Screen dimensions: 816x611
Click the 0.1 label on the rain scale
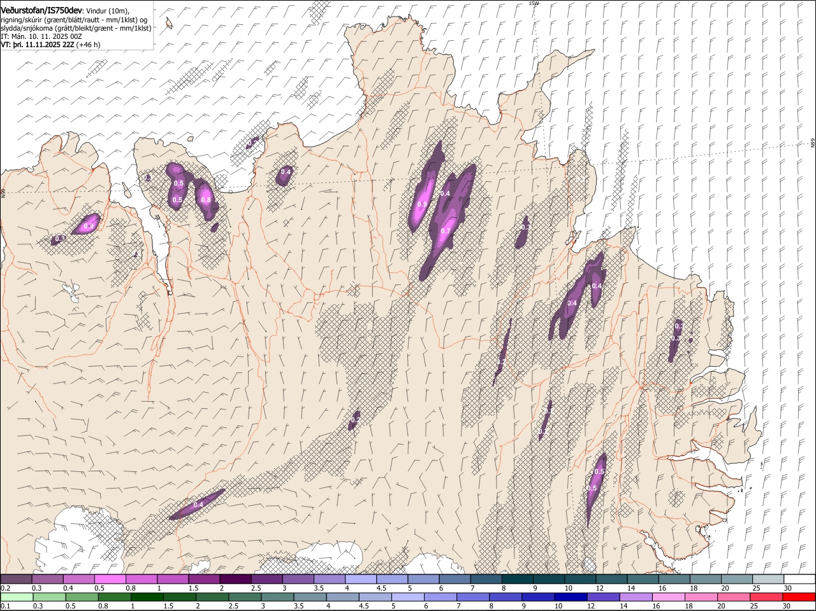pyautogui.click(x=5, y=606)
